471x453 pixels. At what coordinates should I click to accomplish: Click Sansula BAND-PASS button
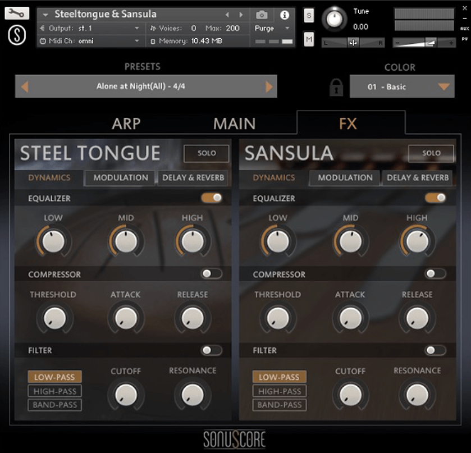280,405
